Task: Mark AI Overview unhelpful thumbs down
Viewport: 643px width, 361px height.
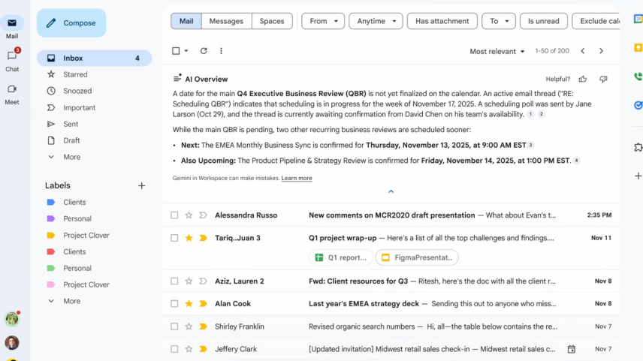Action: tap(603, 79)
